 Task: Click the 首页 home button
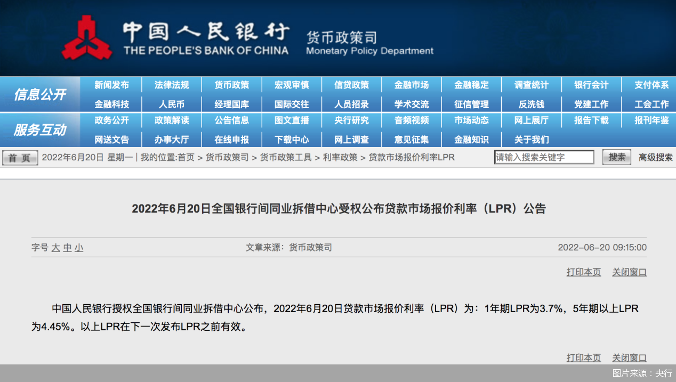point(20,158)
